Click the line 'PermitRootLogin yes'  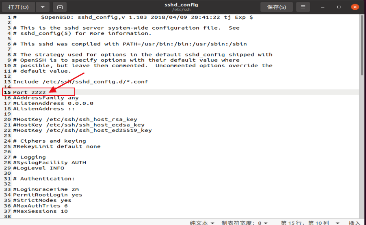click(48, 195)
